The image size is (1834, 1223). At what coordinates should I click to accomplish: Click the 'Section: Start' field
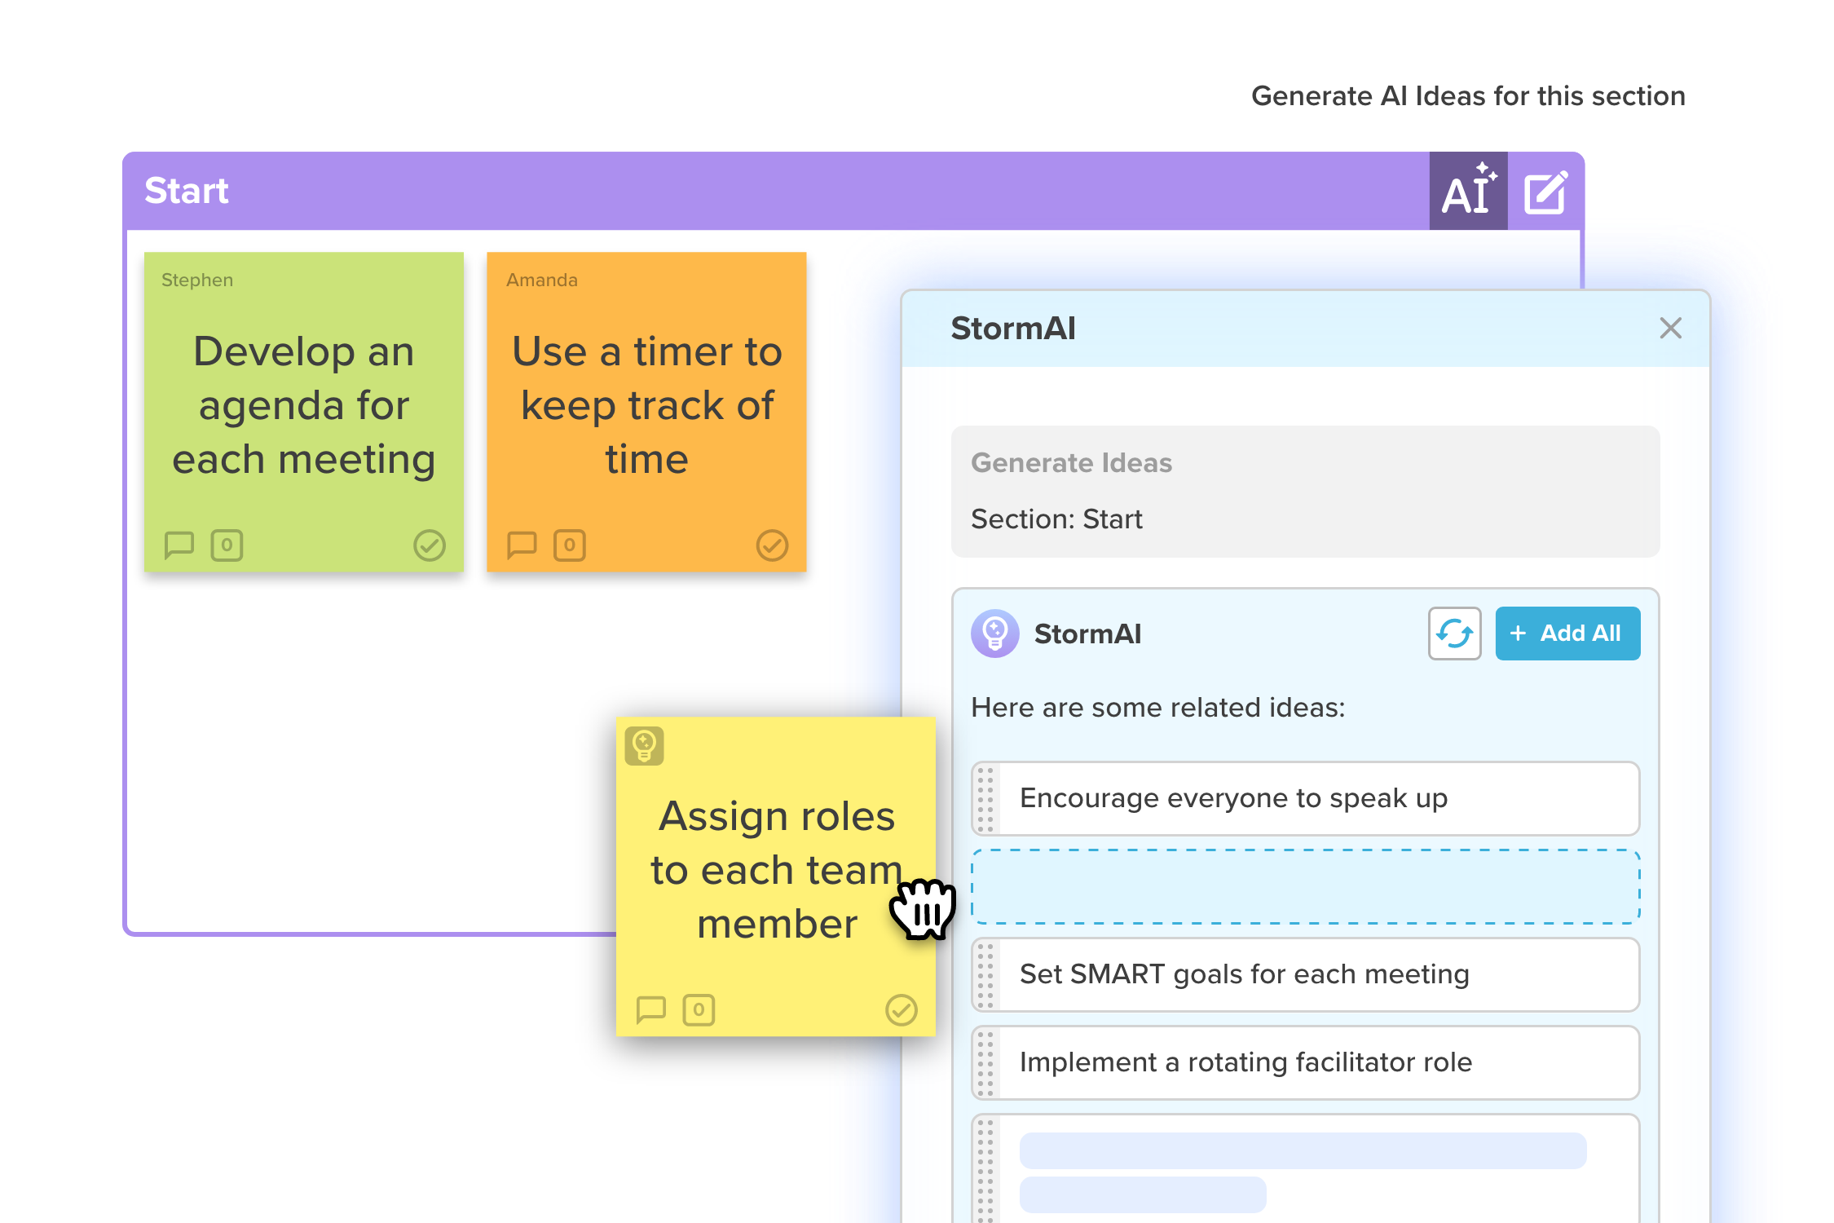coord(1057,519)
